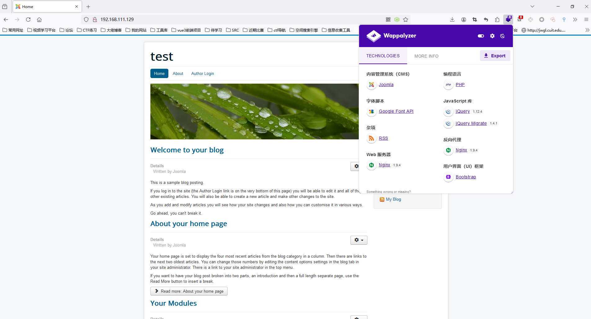Image resolution: width=591 pixels, height=319 pixels.
Task: Bookmark this page with star icon
Action: (x=406, y=20)
